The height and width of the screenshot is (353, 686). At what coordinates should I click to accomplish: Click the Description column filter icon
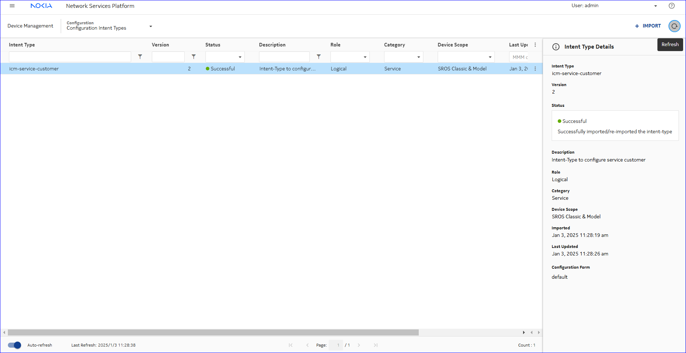click(x=319, y=57)
